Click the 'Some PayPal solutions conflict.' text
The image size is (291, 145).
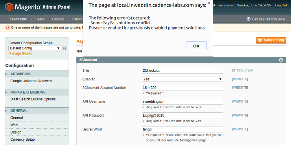[x=121, y=23]
